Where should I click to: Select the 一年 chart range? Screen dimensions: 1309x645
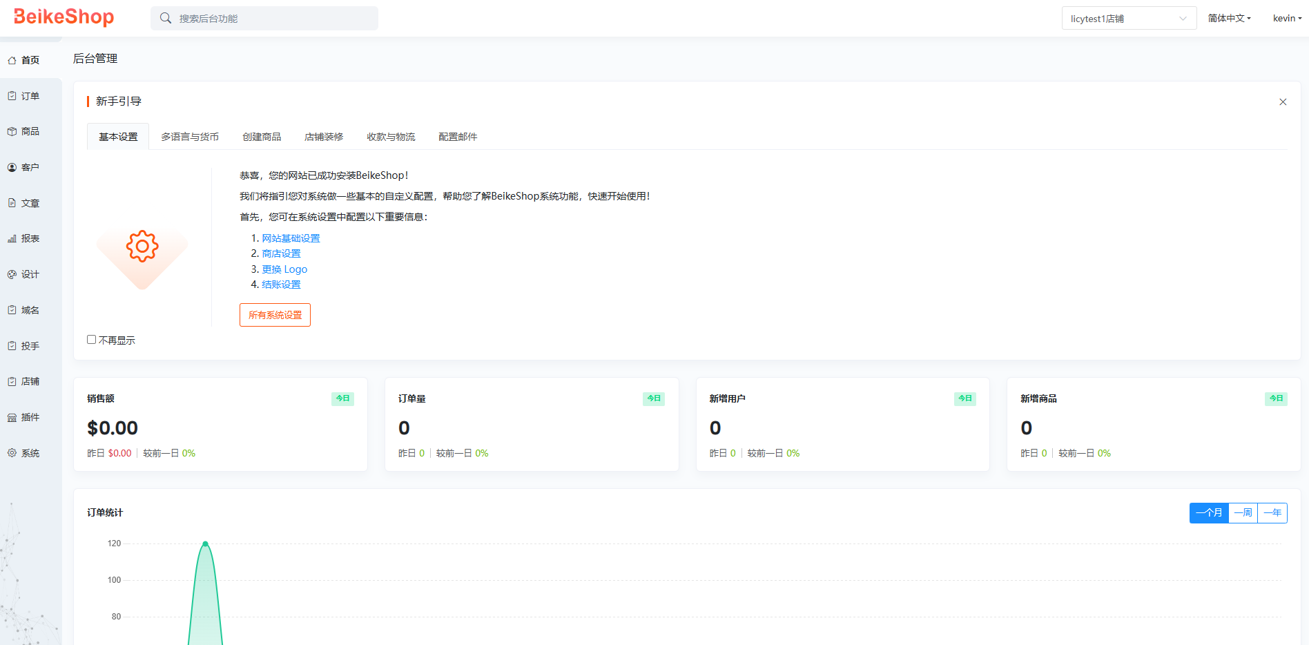tap(1272, 512)
